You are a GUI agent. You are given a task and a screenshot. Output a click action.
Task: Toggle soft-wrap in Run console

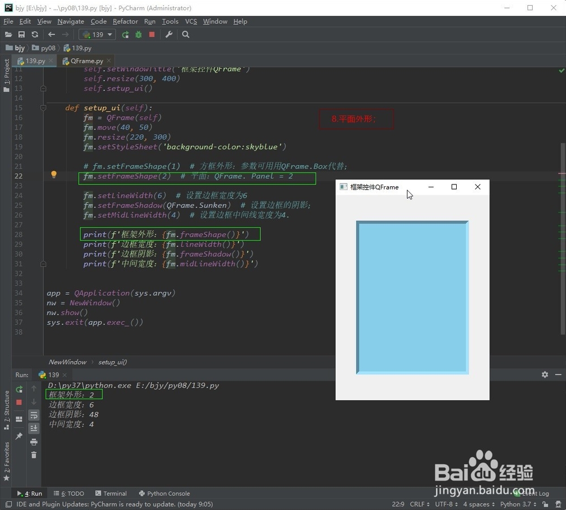tap(33, 415)
